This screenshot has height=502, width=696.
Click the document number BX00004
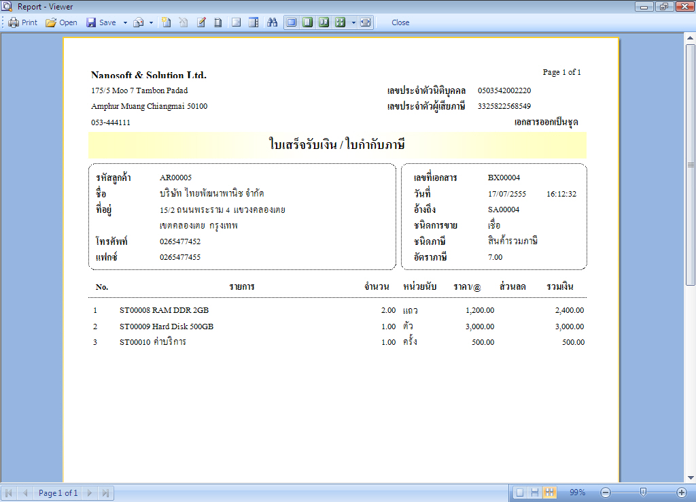(504, 178)
